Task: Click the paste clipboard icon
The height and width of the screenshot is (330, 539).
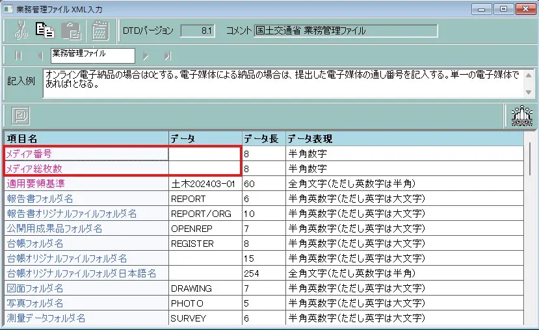Action: pyautogui.click(x=71, y=31)
